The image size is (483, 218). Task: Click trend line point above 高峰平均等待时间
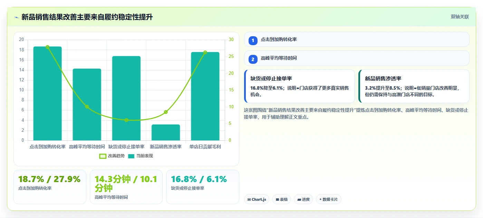(87, 107)
